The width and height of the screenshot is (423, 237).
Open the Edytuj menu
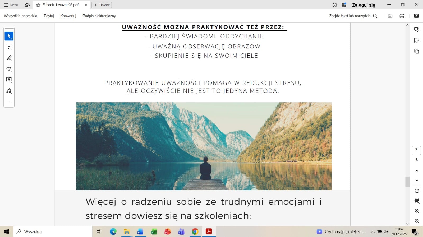pos(49,16)
